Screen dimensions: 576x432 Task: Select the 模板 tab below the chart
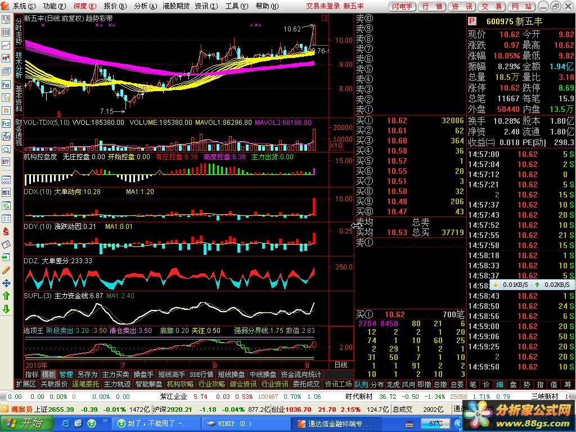(x=48, y=375)
